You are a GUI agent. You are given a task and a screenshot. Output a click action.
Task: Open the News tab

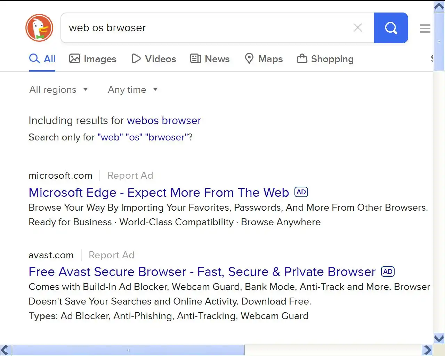210,59
